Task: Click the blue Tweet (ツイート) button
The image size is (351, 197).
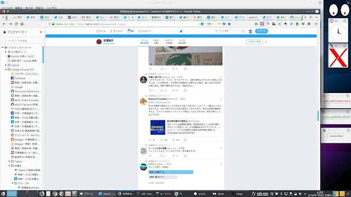Action: pyautogui.click(x=262, y=31)
